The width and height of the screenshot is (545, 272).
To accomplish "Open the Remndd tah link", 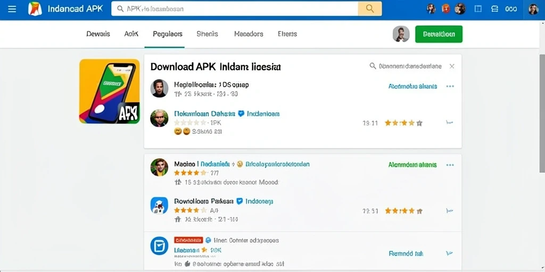I will point(406,253).
